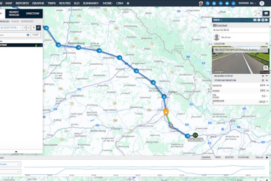
Task: Collapse the Other Information section
Action: (x=266, y=80)
